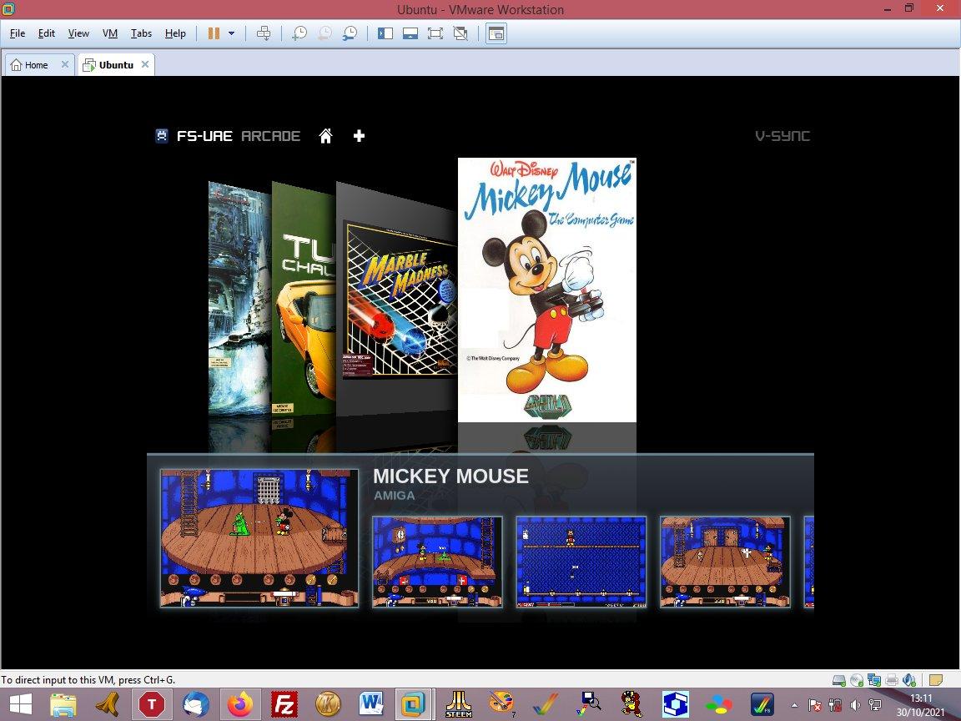This screenshot has height=721, width=961.
Task: Click the VM CD/DVD status icon
Action: coord(857,680)
